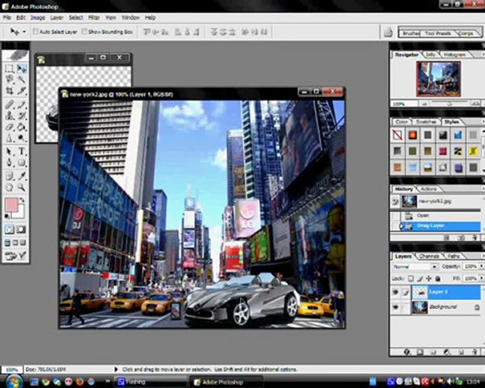Switch to the Swatches tab
This screenshot has width=485, height=388.
pyautogui.click(x=426, y=122)
